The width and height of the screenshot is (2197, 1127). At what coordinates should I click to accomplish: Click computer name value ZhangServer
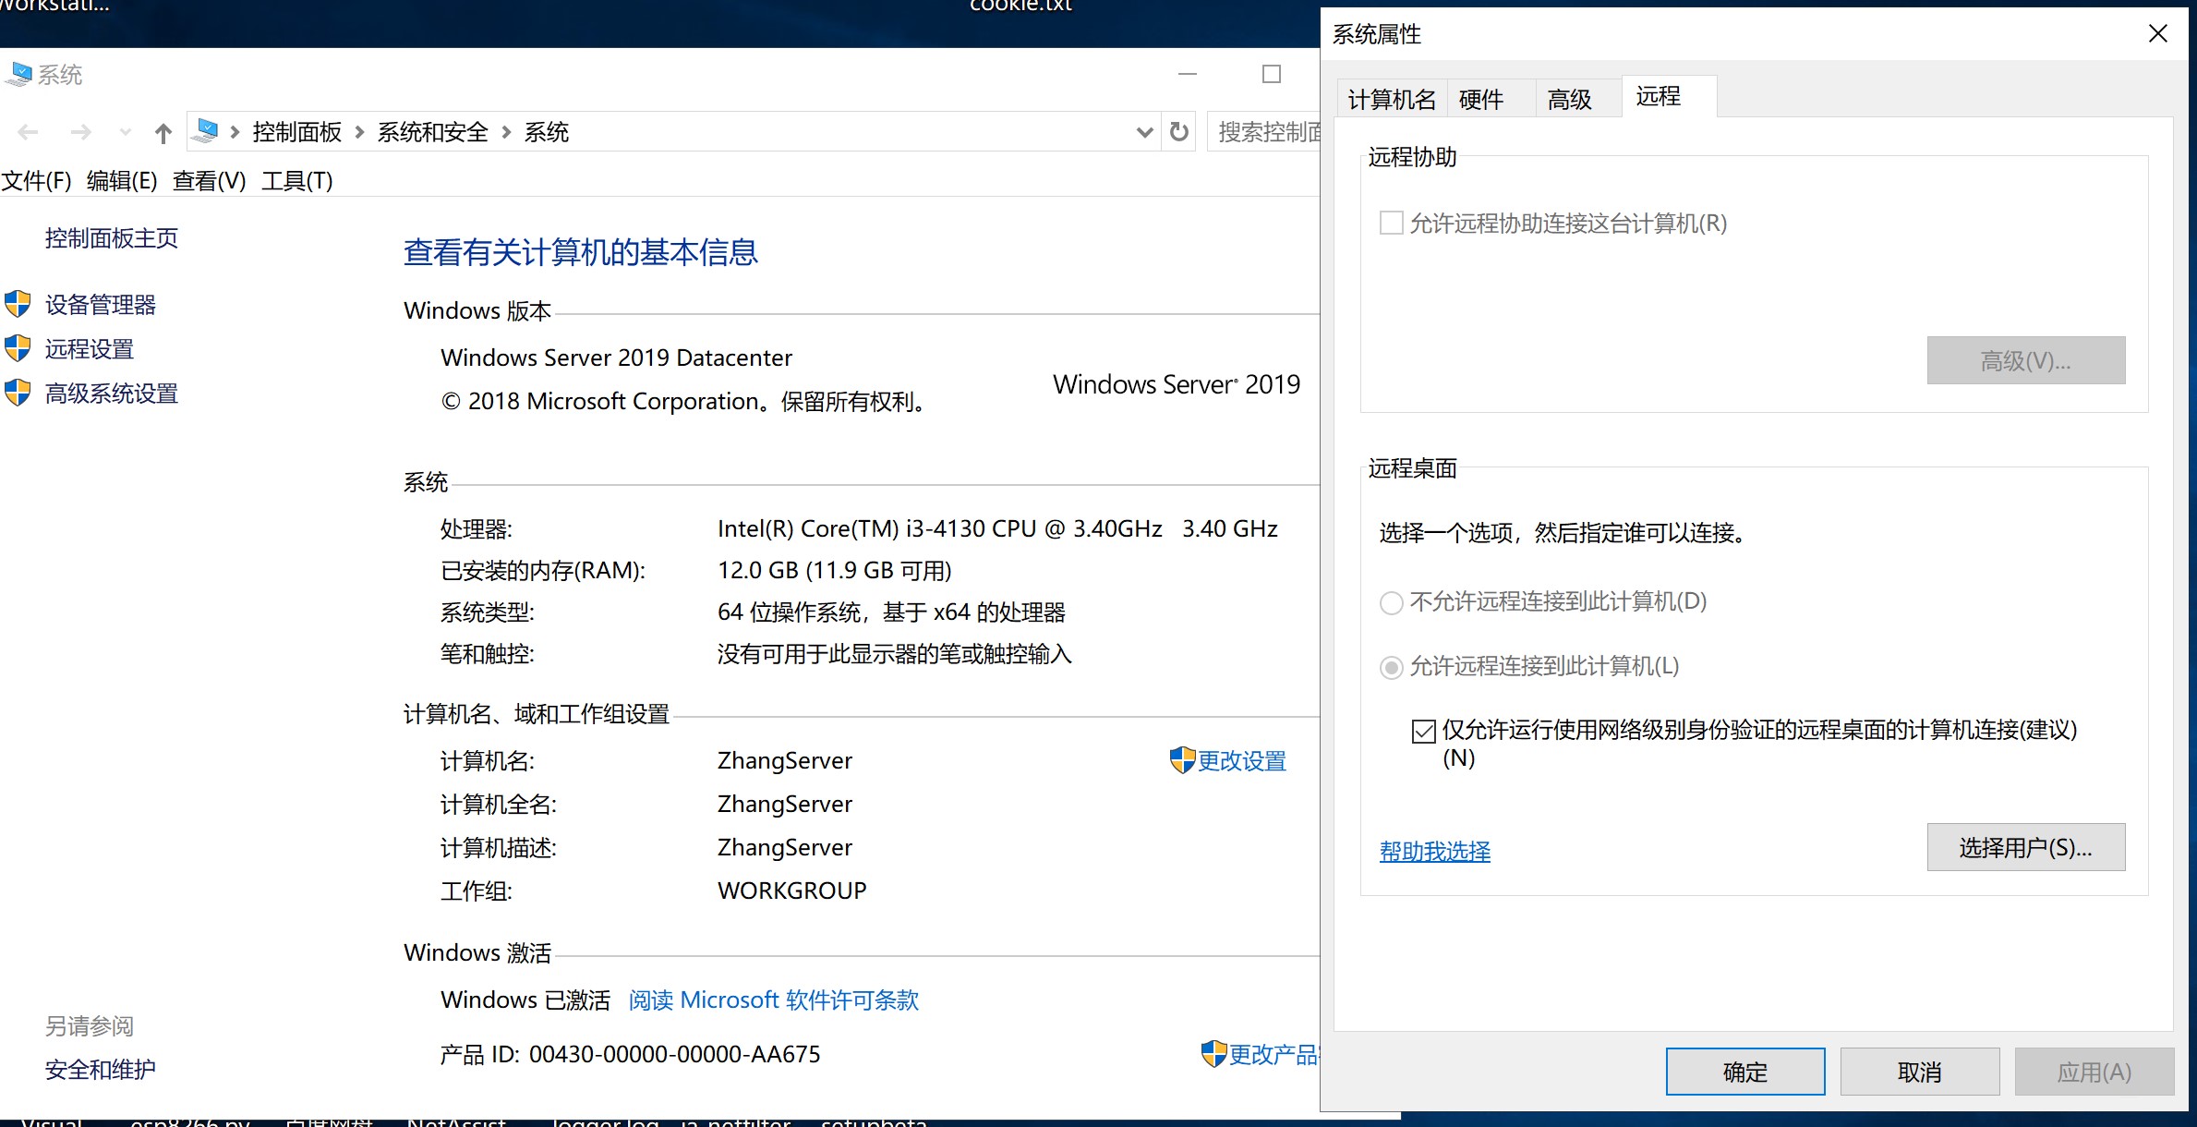click(x=784, y=760)
